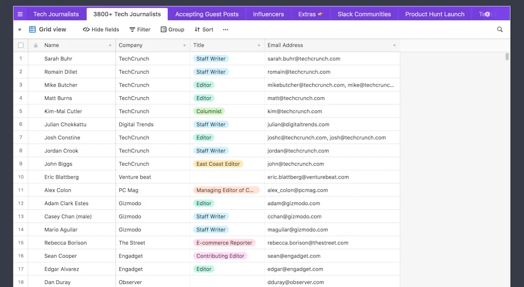Click the Digital Trends company cell
The width and height of the screenshot is (524, 287).
pyautogui.click(x=153, y=124)
